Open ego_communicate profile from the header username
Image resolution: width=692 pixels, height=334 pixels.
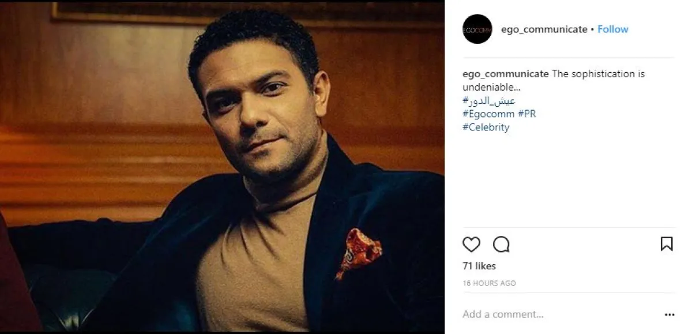point(544,29)
